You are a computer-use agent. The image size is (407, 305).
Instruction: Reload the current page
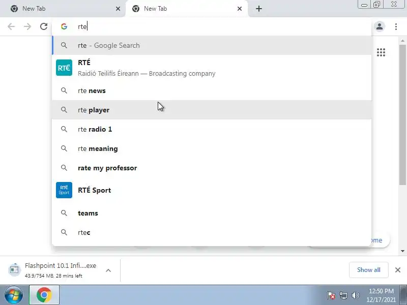coord(44,26)
